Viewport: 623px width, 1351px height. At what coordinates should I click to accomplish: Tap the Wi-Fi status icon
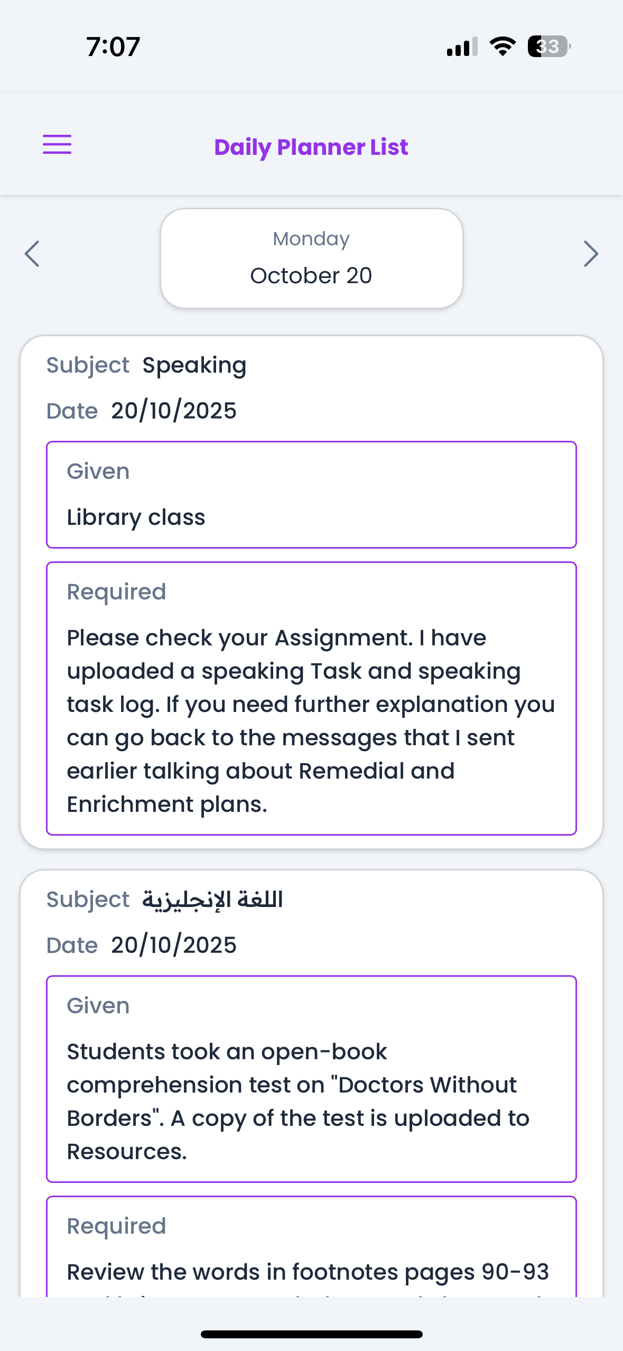pos(503,47)
